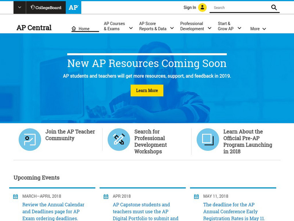The image size is (294, 221).
Task: Expand the More menu chevron
Action: click(264, 29)
